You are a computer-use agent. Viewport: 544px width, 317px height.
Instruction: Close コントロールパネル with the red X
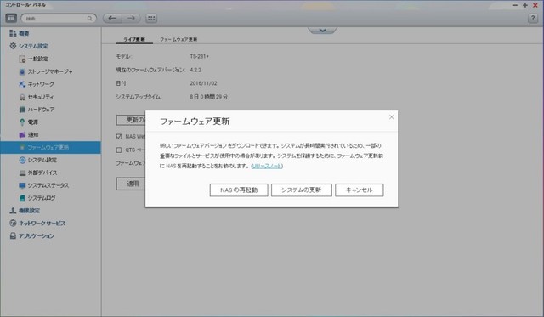(x=535, y=5)
